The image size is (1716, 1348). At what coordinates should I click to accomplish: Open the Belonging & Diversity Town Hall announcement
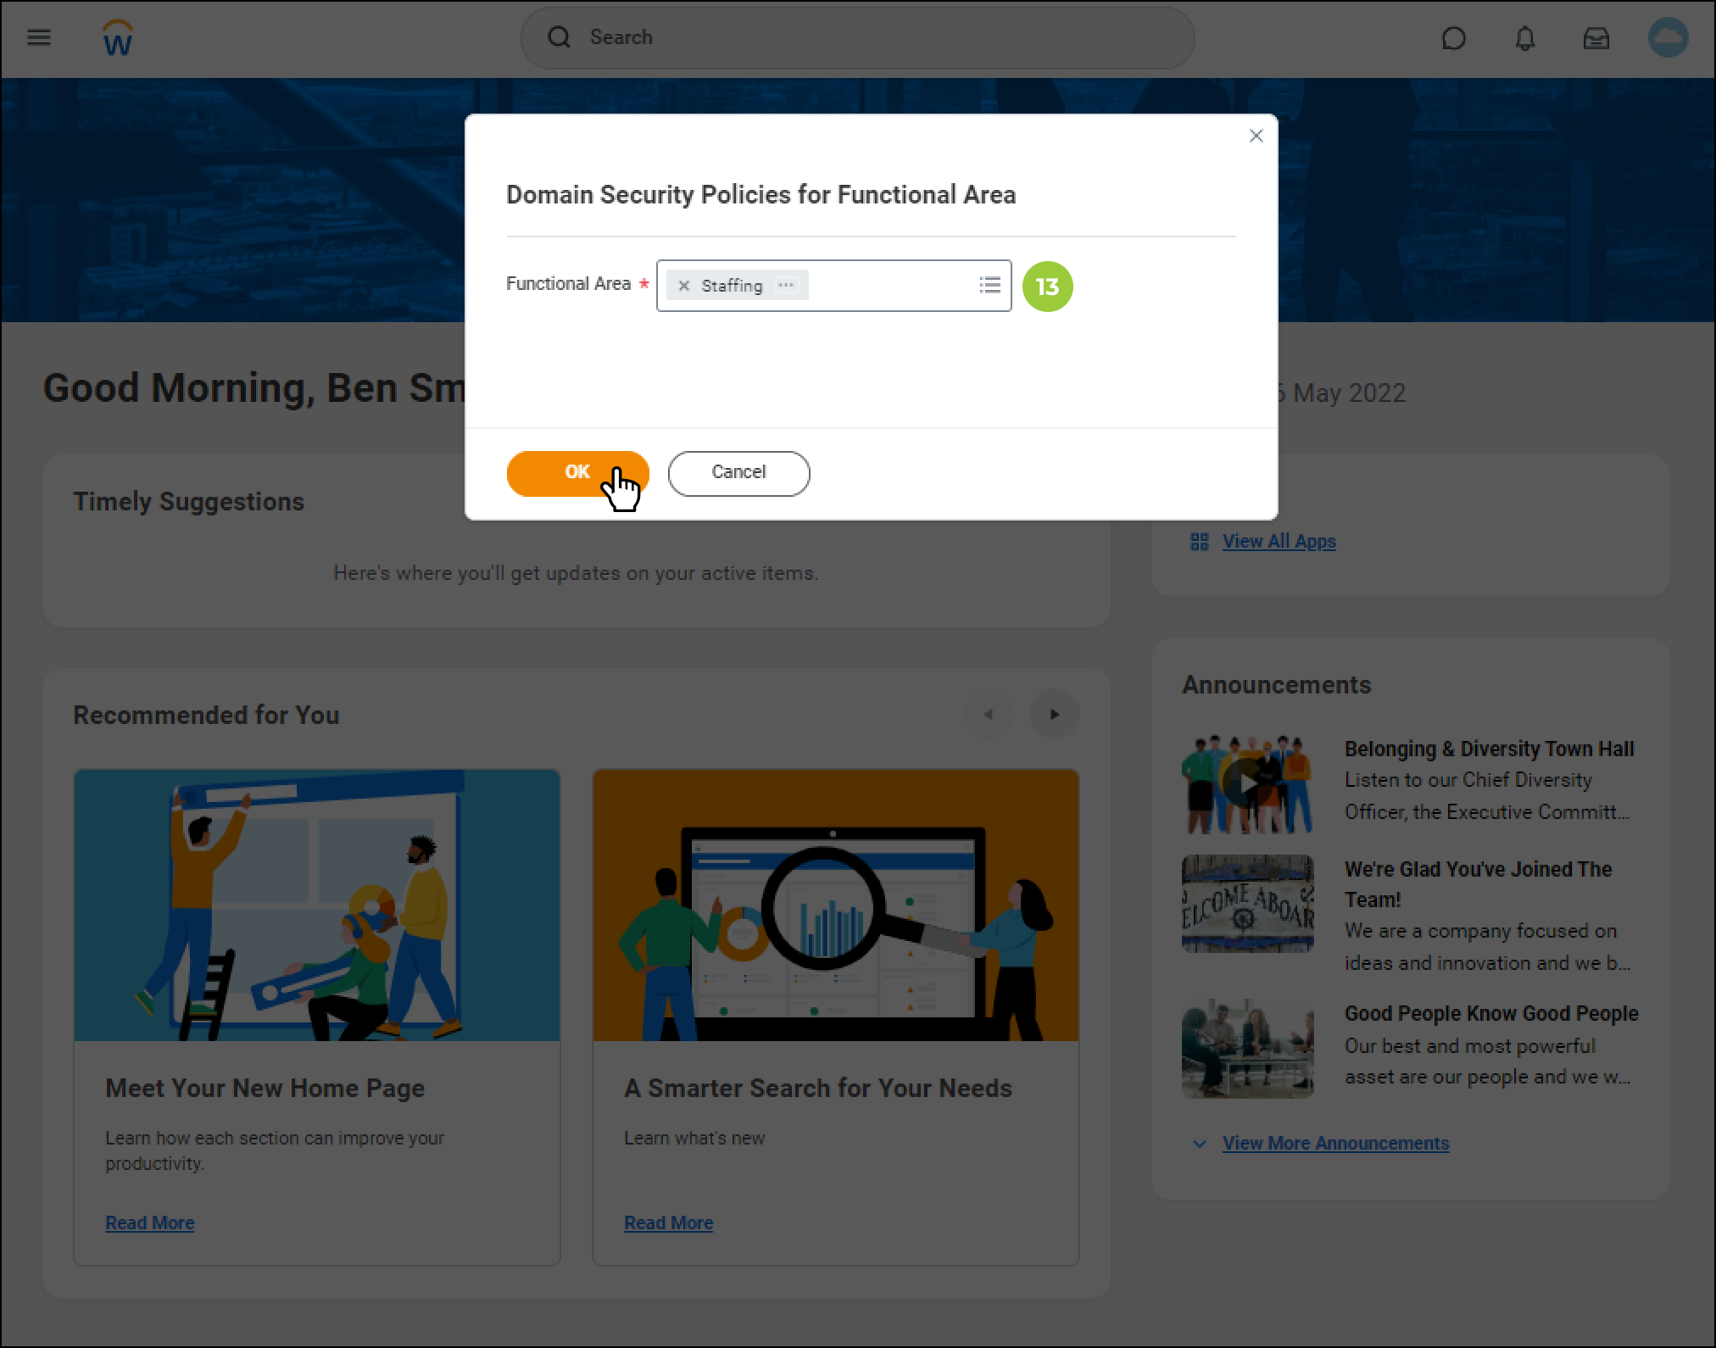point(1489,749)
